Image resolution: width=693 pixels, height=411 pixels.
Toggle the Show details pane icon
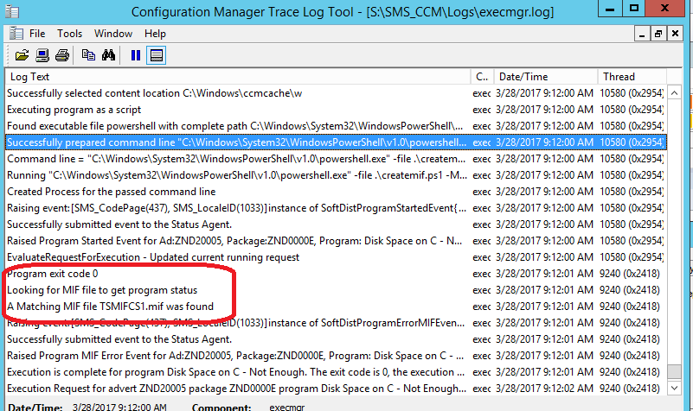point(157,55)
